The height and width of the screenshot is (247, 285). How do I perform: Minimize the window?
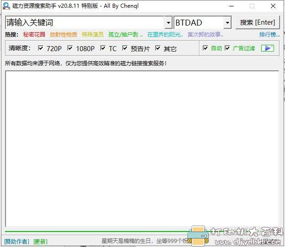click(231, 6)
